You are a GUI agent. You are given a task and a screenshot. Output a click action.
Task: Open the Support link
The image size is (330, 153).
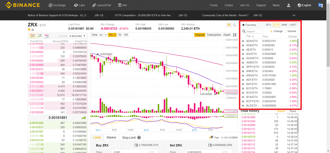(261, 5)
